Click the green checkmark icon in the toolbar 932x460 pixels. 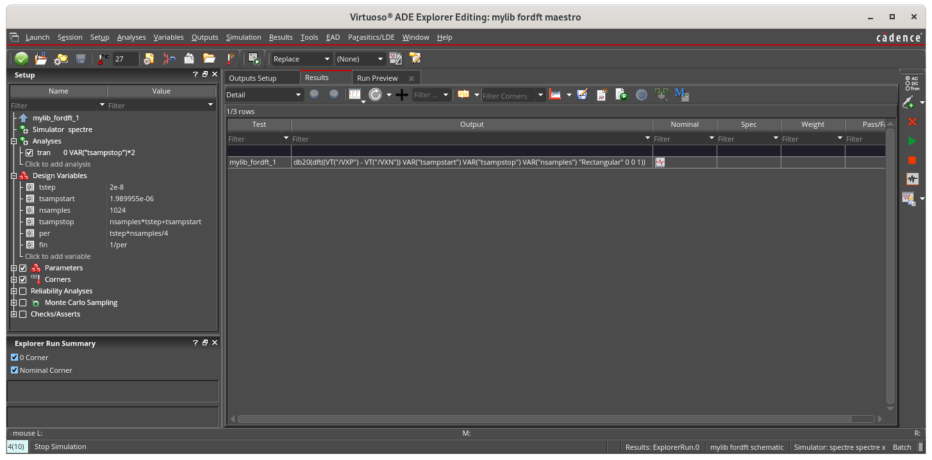tap(21, 59)
